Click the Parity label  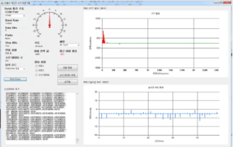tap(9, 35)
